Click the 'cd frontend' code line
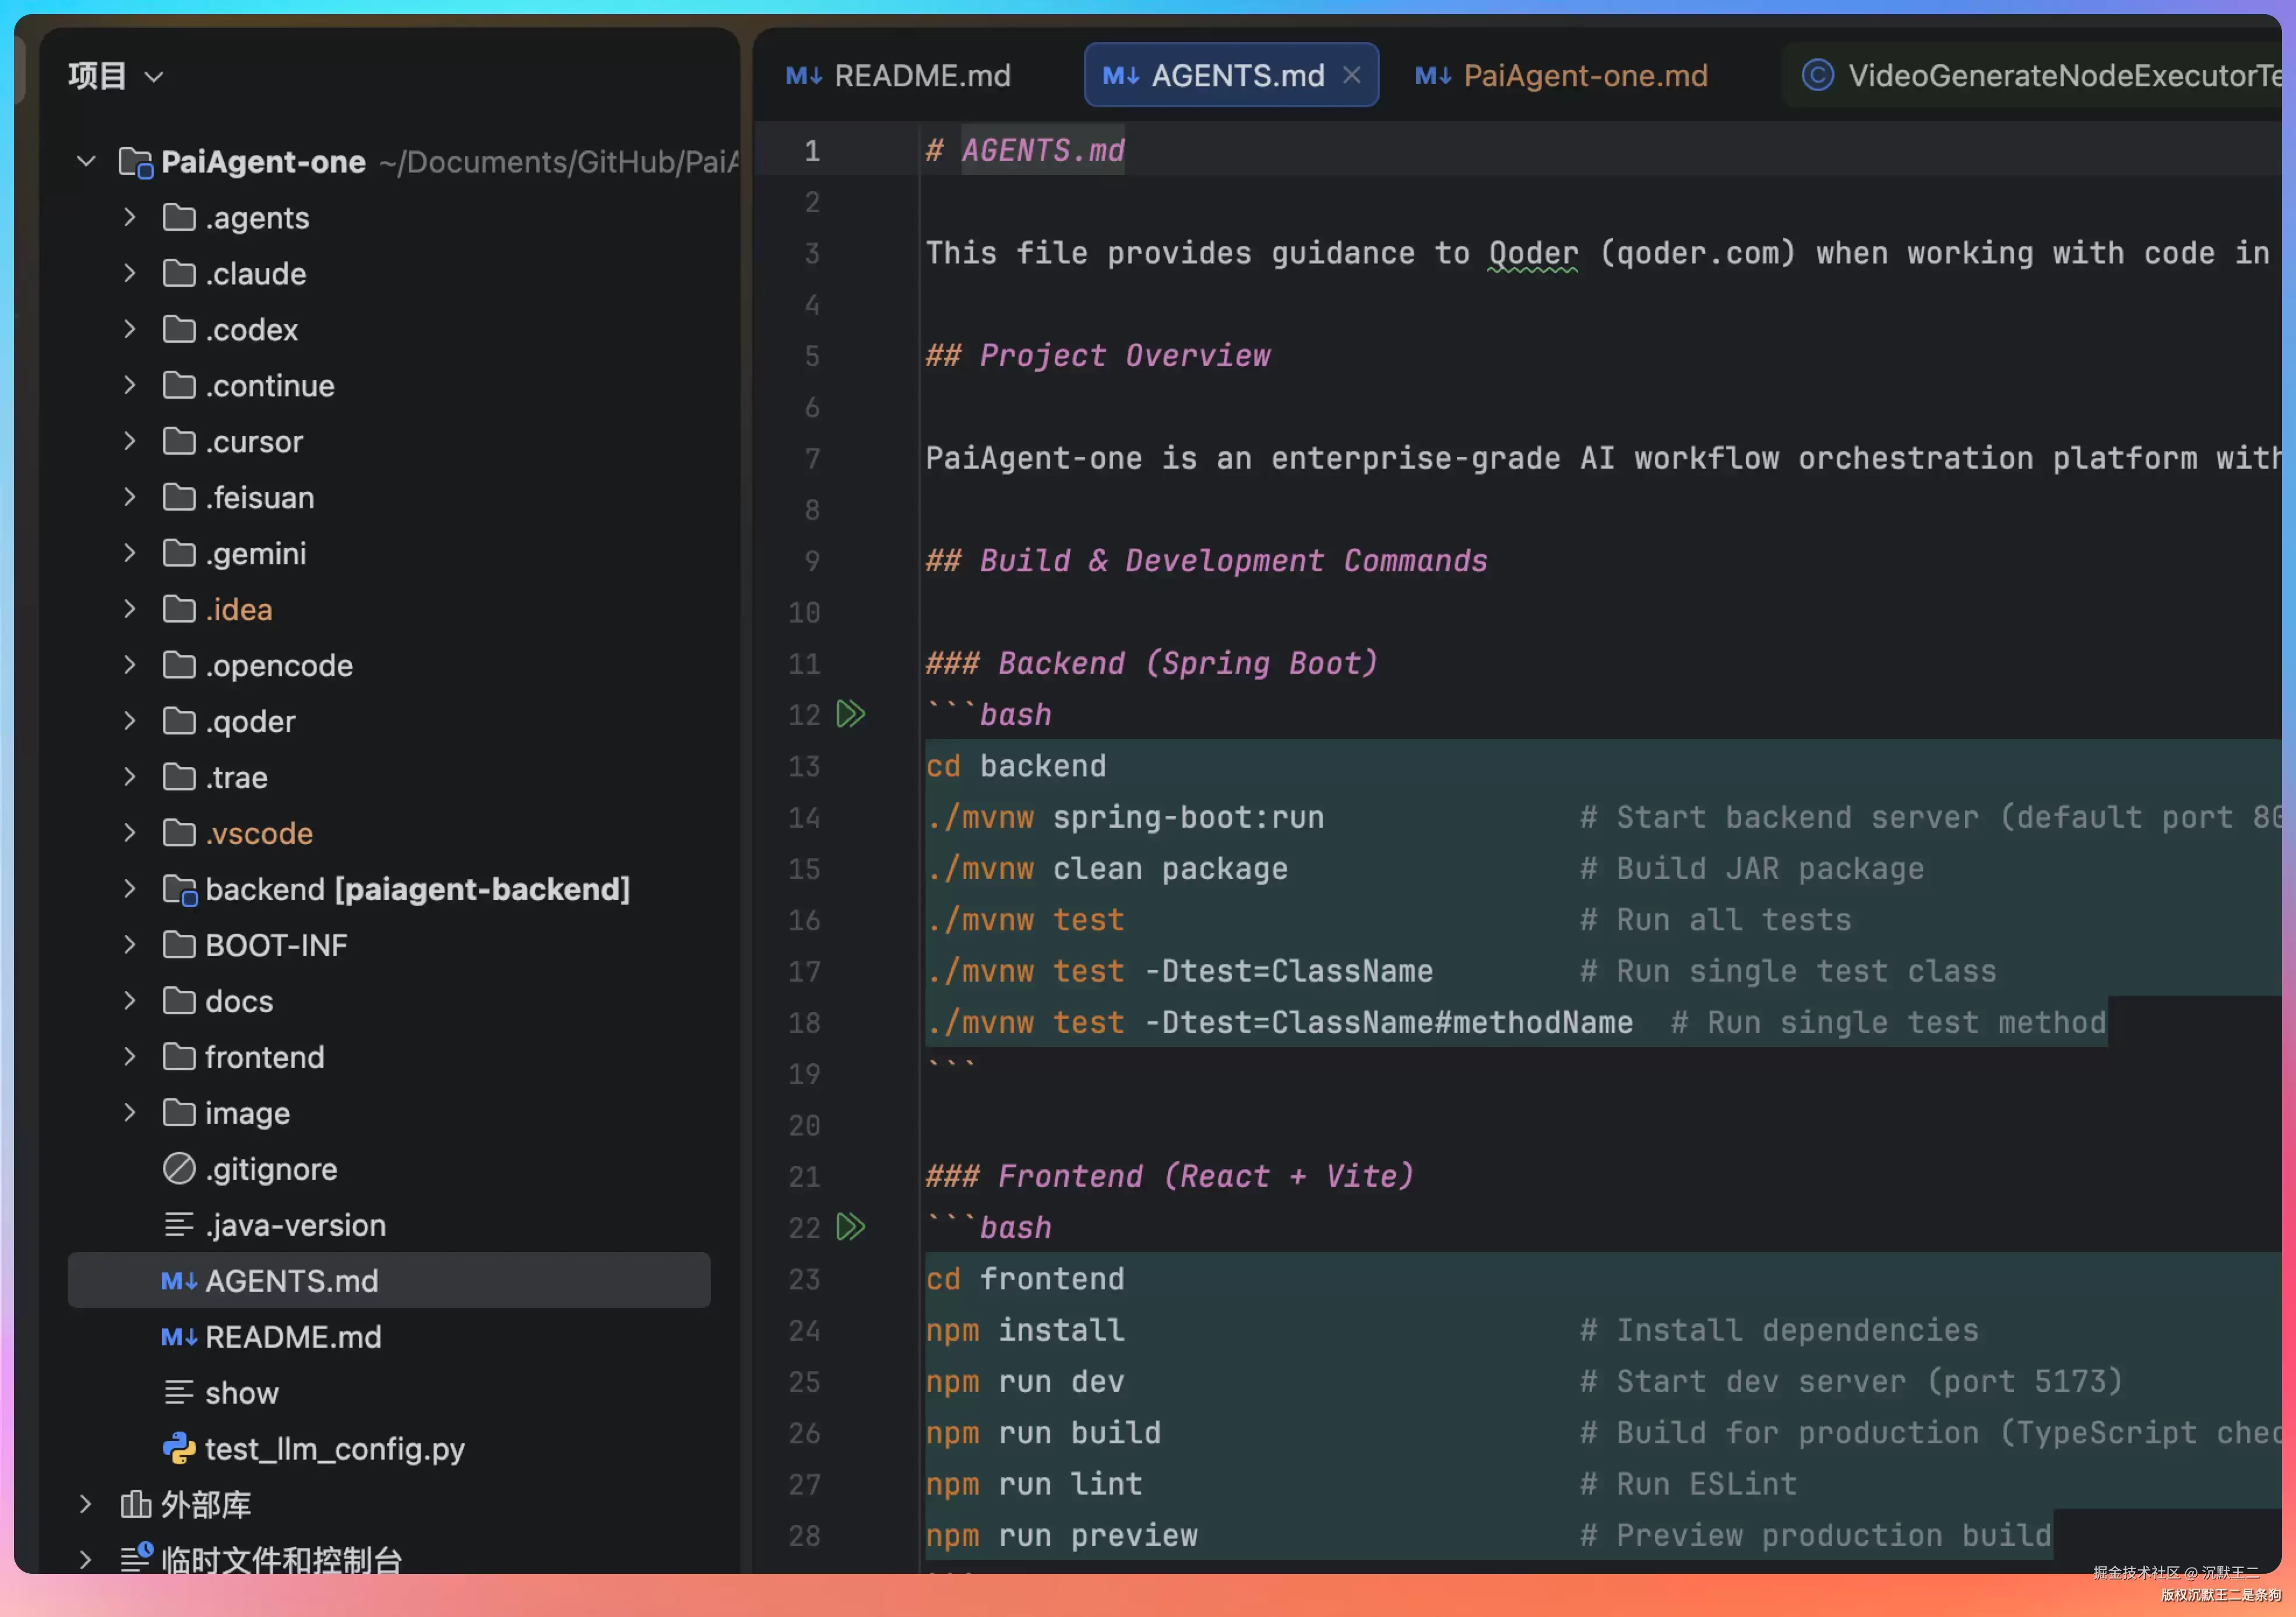2296x1617 pixels. (1025, 1278)
